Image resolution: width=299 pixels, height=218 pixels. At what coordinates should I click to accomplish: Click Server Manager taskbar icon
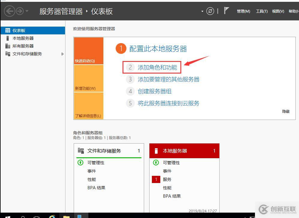(79, 216)
